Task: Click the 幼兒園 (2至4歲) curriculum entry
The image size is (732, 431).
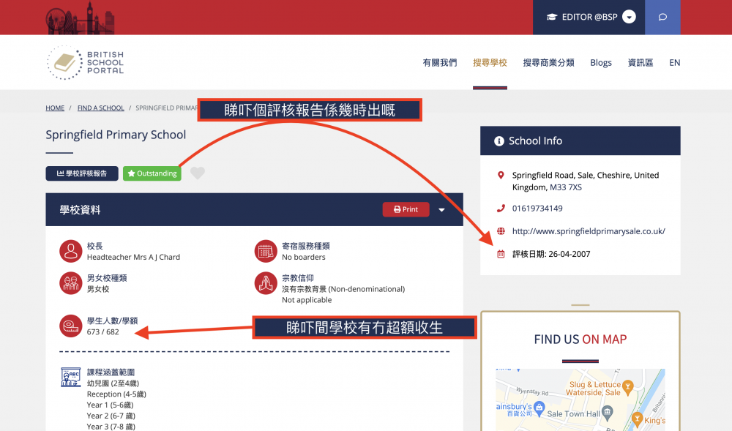Action: (x=113, y=383)
